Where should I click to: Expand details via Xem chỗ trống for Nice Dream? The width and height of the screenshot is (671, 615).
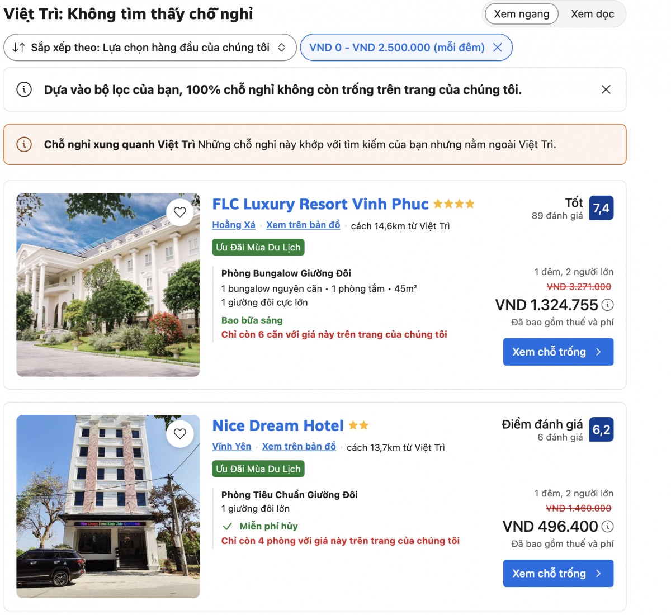pos(558,573)
